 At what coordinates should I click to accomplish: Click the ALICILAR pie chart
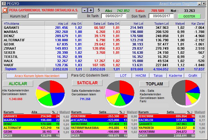[x=50, y=93]
